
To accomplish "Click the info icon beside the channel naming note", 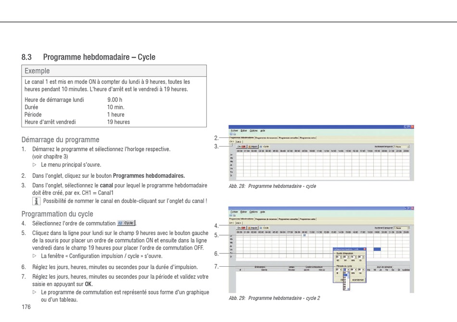I will (36, 201).
